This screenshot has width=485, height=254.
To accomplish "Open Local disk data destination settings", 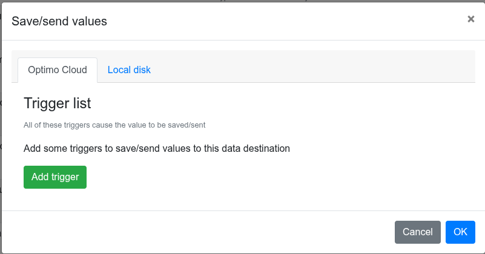I will point(129,70).
